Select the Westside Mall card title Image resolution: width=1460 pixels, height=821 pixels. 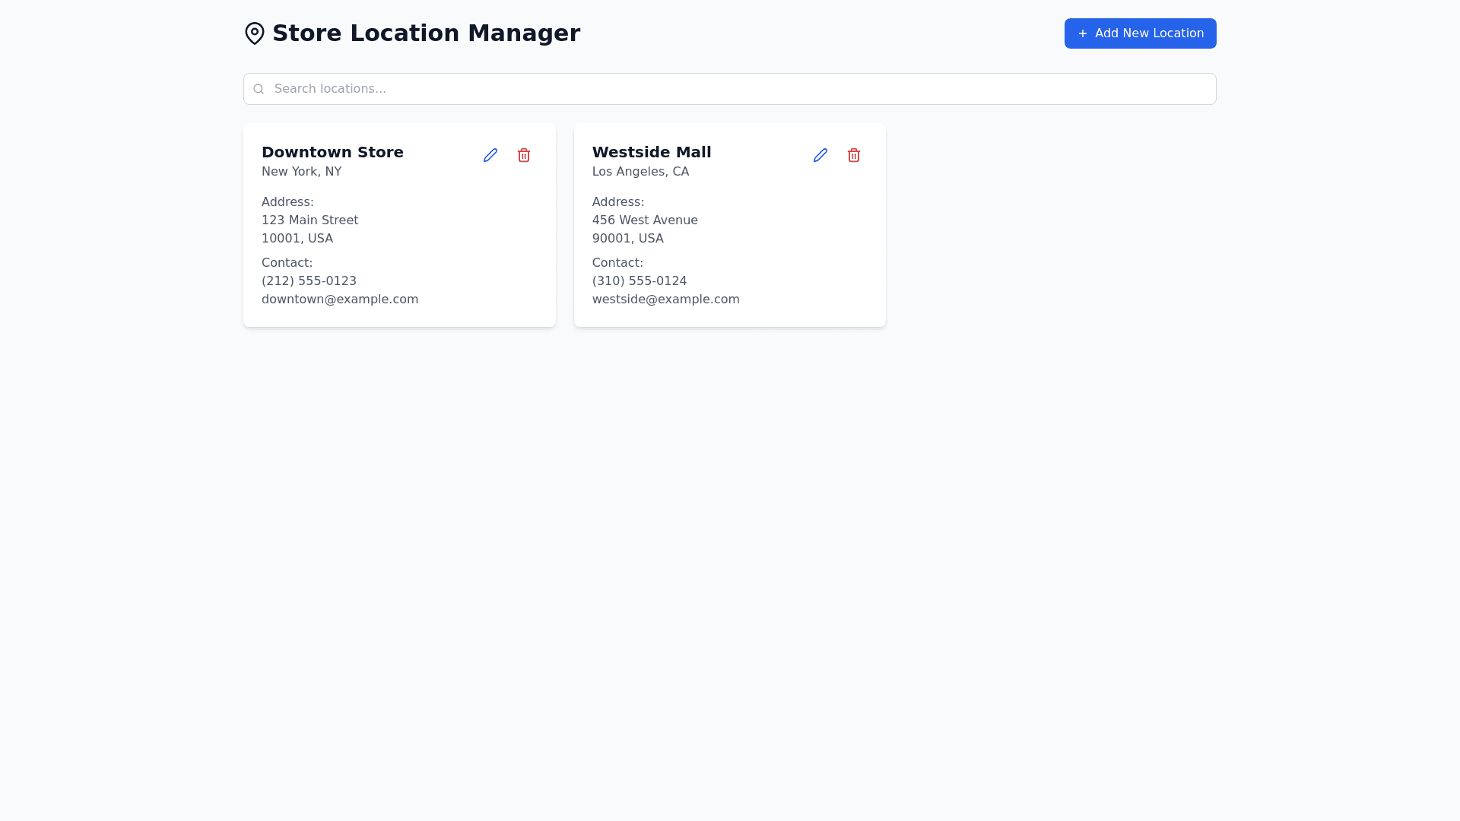(652, 152)
